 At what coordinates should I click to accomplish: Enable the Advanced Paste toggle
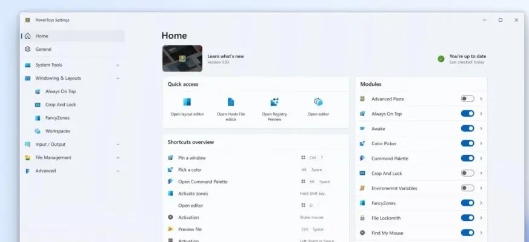[x=467, y=99]
